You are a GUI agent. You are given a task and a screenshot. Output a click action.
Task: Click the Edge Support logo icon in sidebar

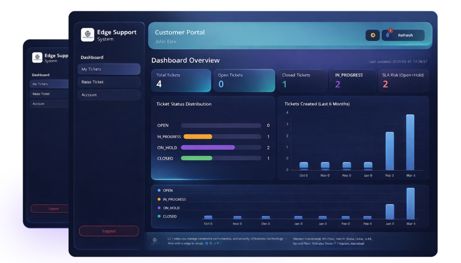tap(88, 35)
